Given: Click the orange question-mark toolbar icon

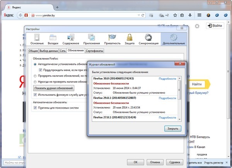Looking at the screenshot, I should click(208, 15).
